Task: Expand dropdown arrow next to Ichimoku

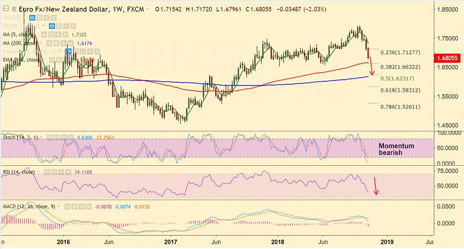Action: 60,51
